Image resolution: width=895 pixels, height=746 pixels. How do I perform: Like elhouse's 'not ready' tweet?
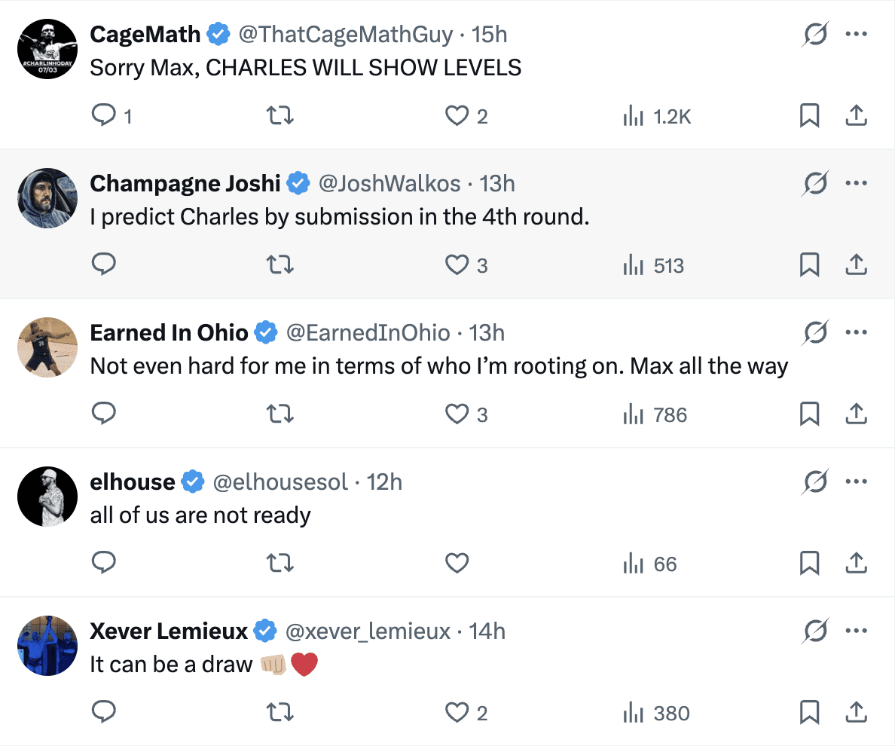tap(457, 564)
